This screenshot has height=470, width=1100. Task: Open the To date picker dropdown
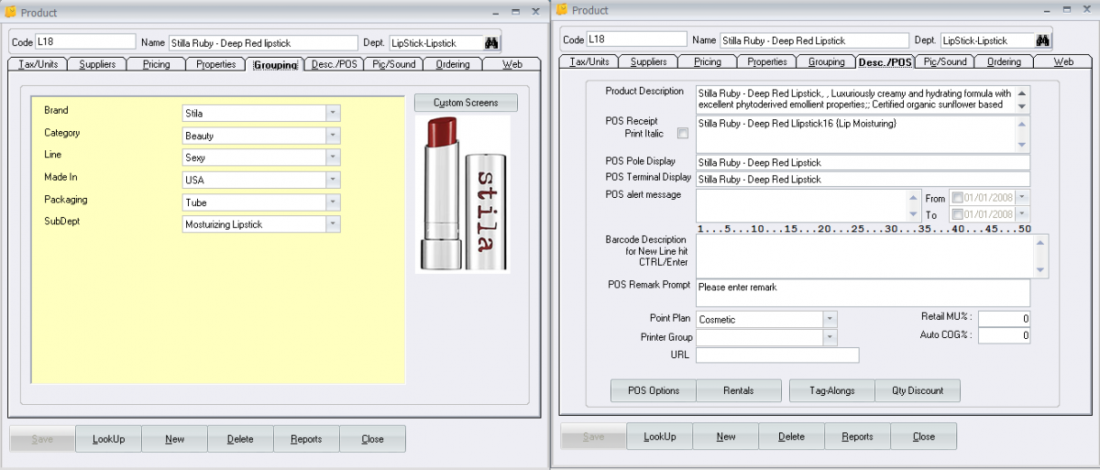1023,214
